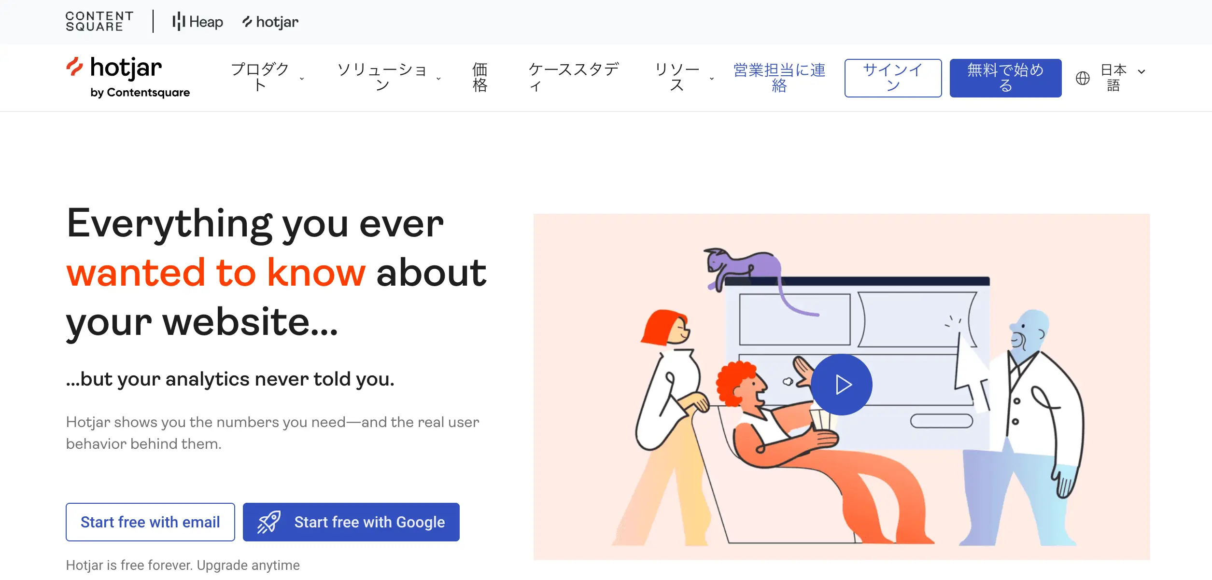Viewport: 1212px width, 580px height.
Task: Click the rocket icon on the Google button
Action: (x=269, y=522)
